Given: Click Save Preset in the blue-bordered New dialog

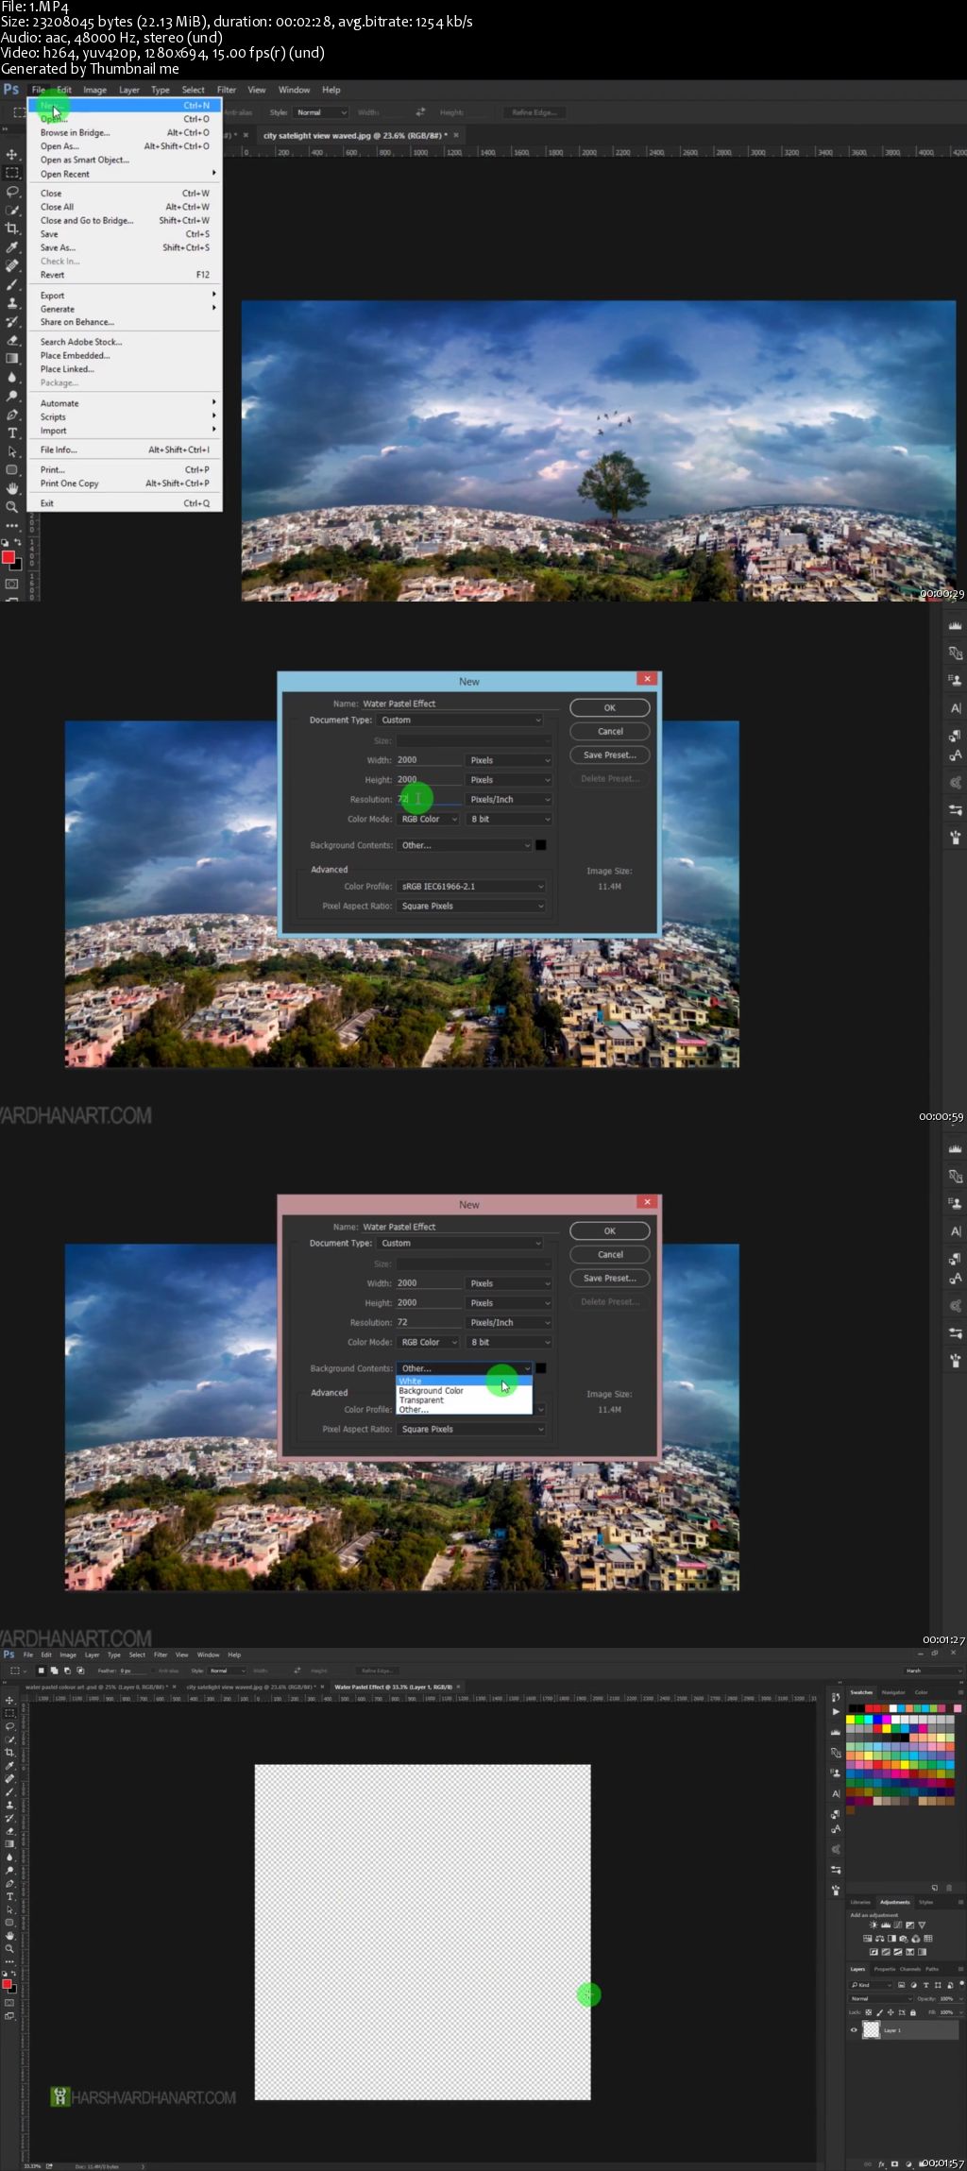Looking at the screenshot, I should coord(609,755).
